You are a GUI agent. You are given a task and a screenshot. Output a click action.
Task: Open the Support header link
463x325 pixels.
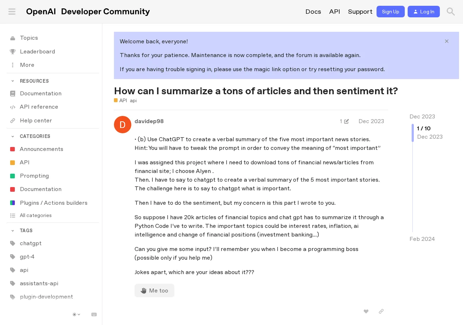360,12
